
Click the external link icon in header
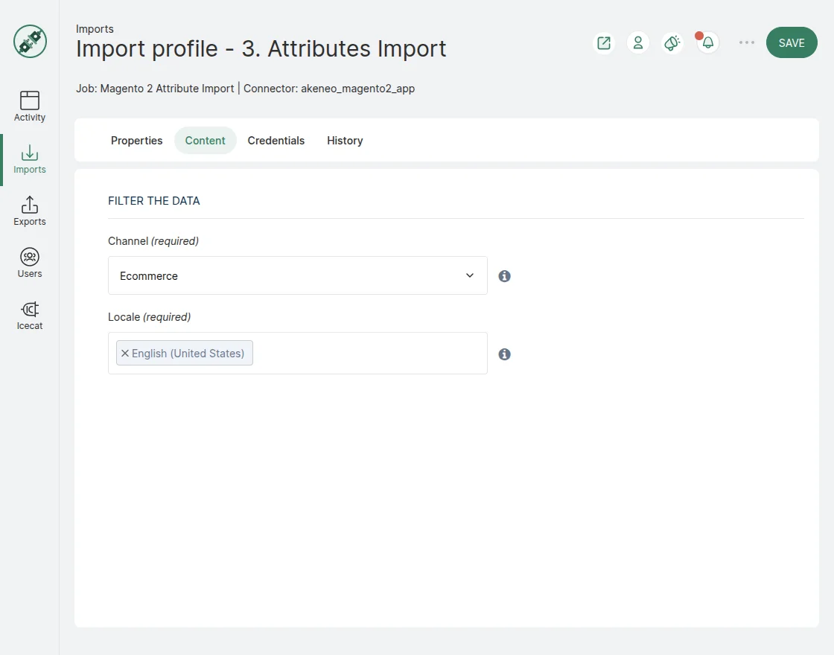[x=604, y=43]
